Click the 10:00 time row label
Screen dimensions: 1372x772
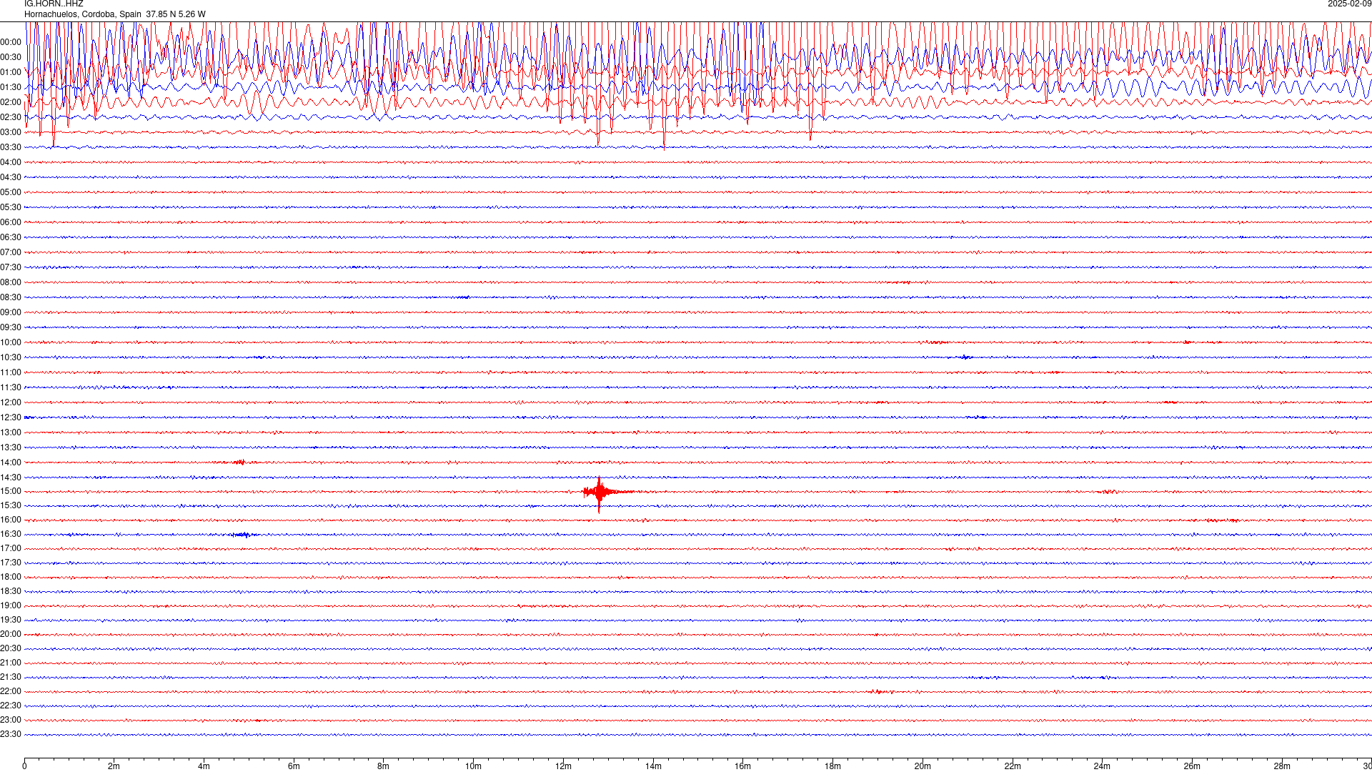click(11, 342)
